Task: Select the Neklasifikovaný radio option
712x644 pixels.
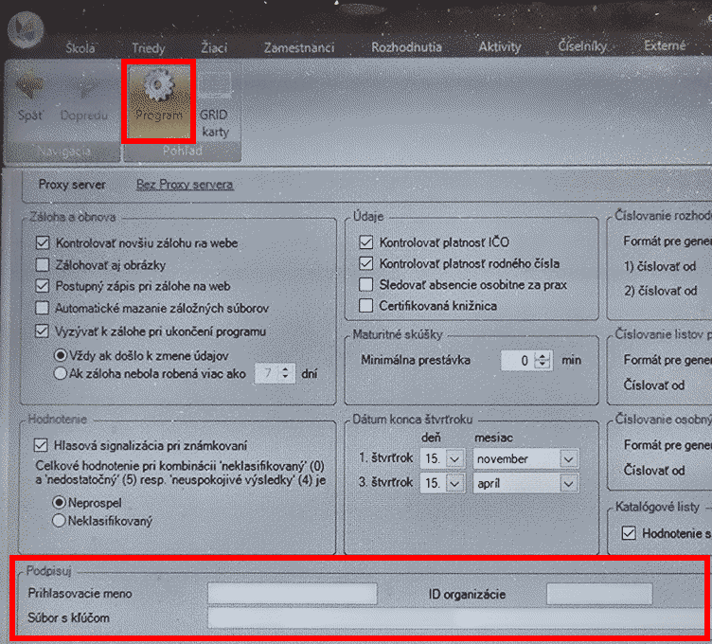Action: 60,520
